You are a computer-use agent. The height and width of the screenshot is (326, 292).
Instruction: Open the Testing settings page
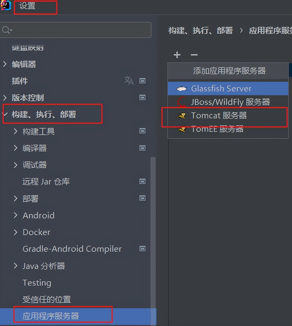[37, 283]
